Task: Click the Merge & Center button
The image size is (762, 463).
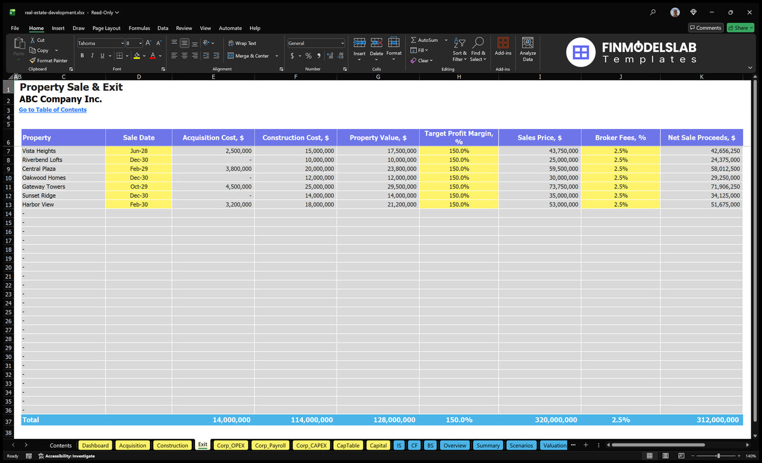Action: tap(248, 56)
